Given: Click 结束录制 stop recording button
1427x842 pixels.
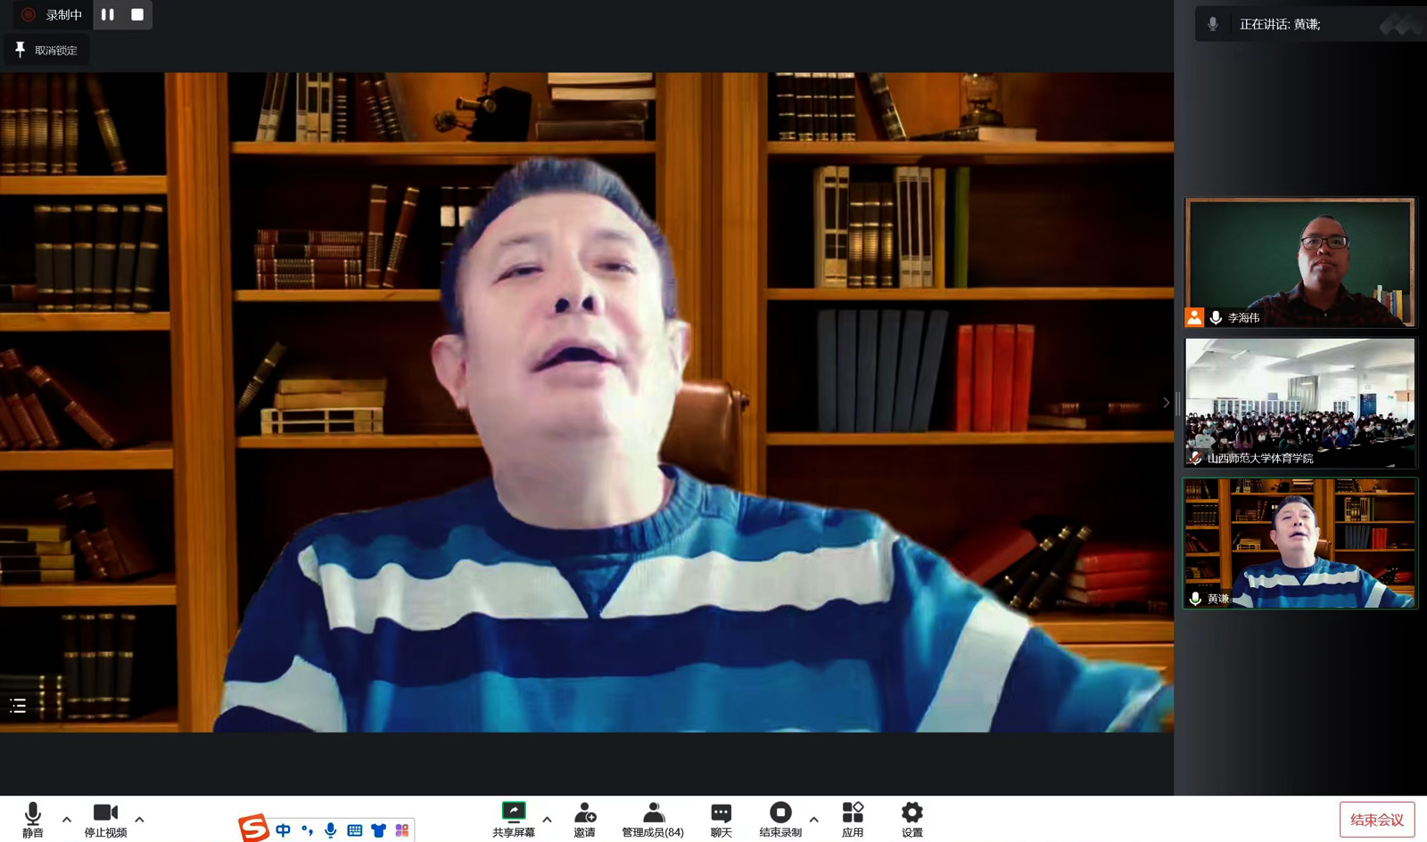Looking at the screenshot, I should tap(780, 819).
